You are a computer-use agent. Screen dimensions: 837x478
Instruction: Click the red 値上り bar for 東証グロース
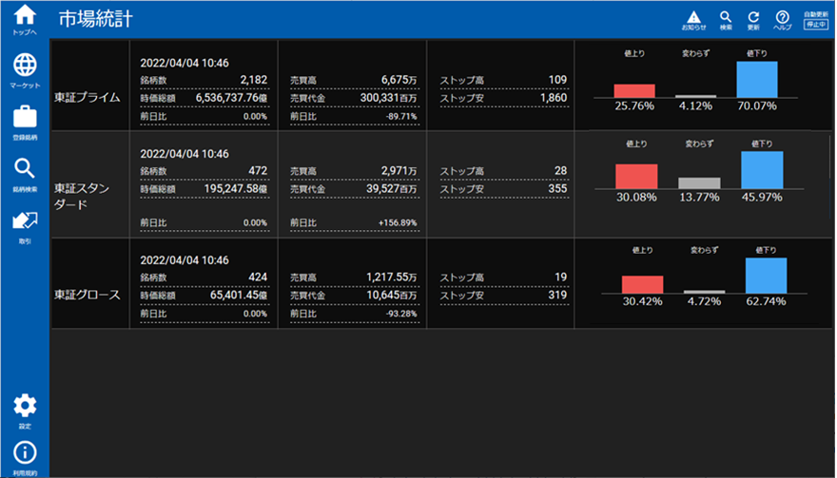click(643, 284)
